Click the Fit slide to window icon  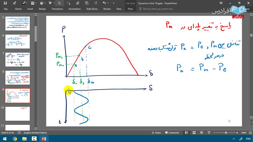tap(250, 133)
